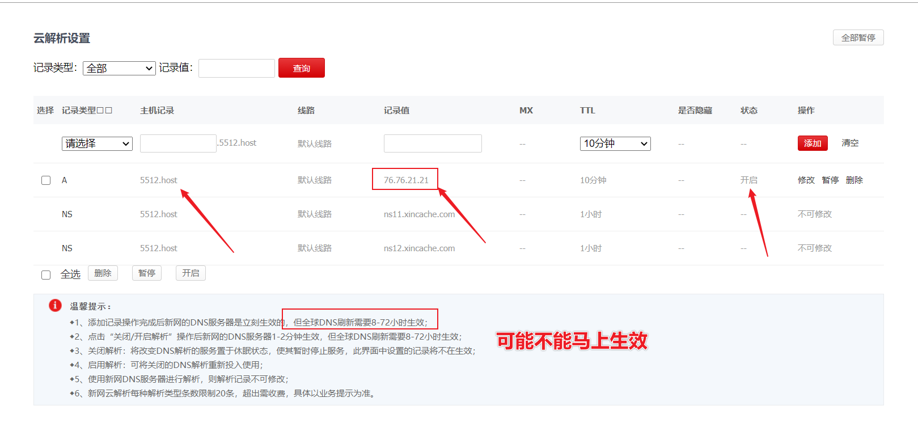Tick the checkbox for the A record row
The image size is (918, 427).
(46, 180)
